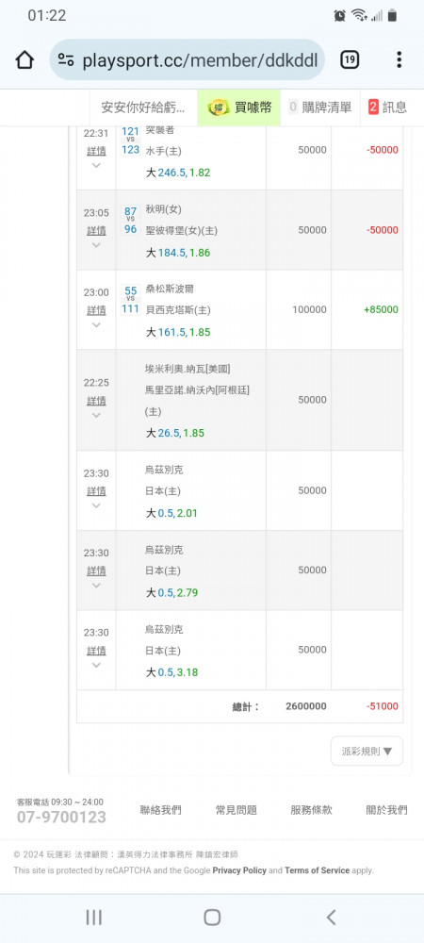The width and height of the screenshot is (424, 943).
Task: Open the 訊息 messages tab
Action: [388, 108]
